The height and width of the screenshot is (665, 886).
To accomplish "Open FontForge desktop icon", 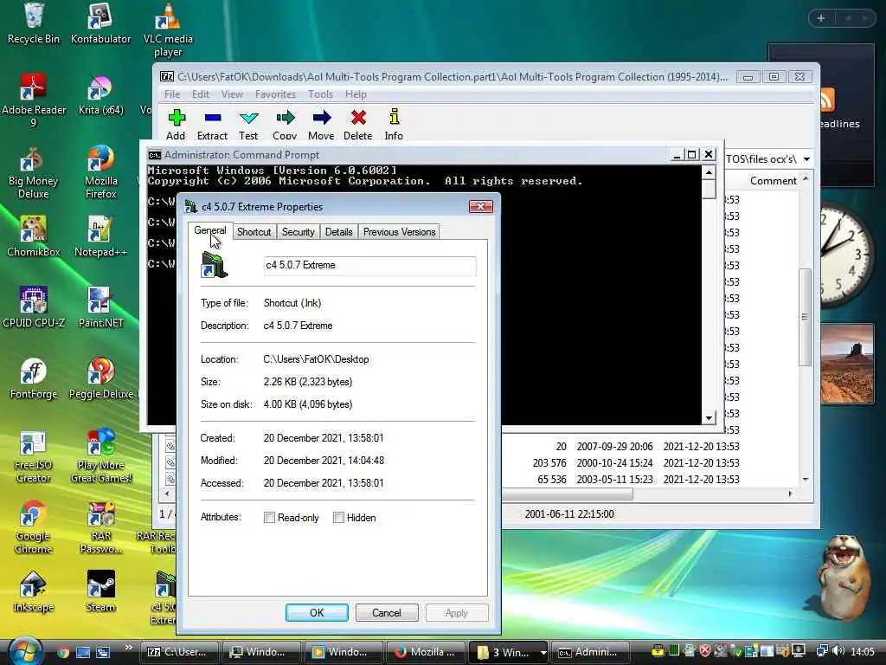I will [34, 379].
